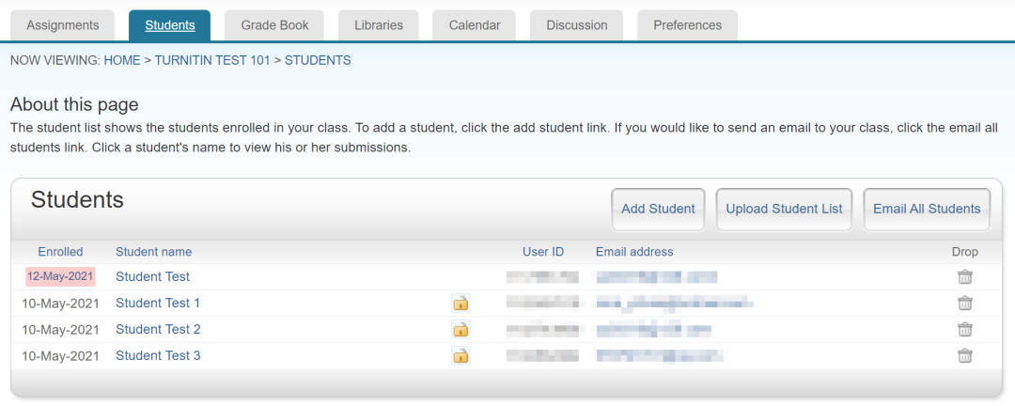Follow the HOME breadcrumb link

click(x=121, y=60)
